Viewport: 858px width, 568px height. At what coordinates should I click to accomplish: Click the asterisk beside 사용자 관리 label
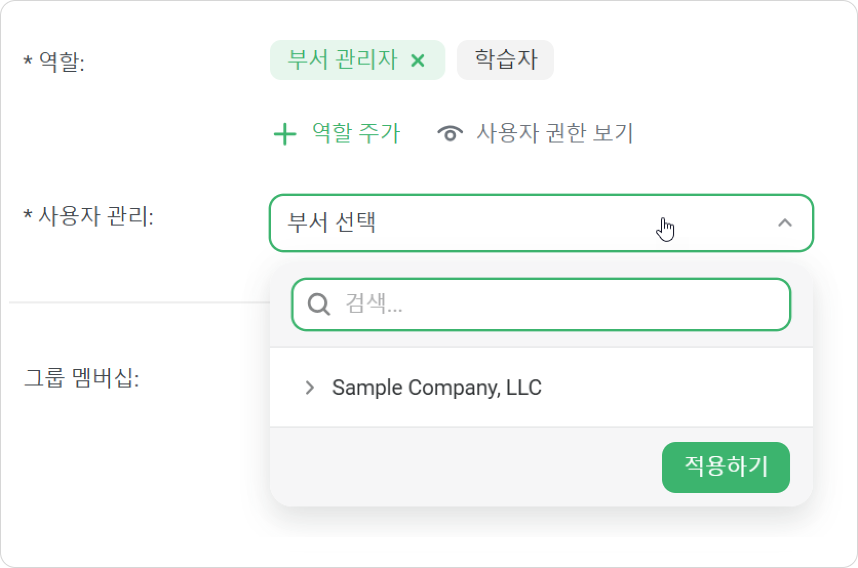point(28,214)
